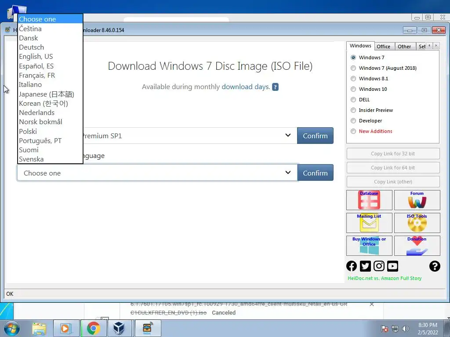Click Copy Link (other) button

click(393, 182)
